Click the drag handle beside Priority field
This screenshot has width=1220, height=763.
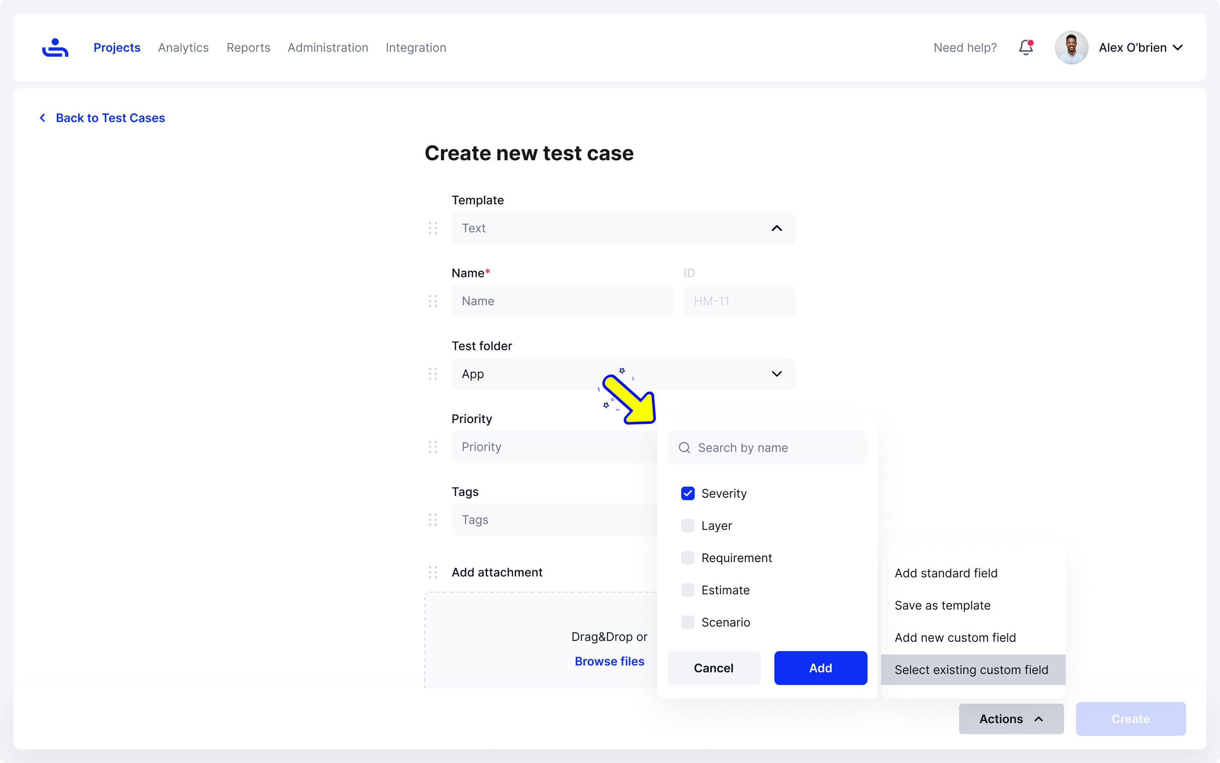tap(433, 447)
